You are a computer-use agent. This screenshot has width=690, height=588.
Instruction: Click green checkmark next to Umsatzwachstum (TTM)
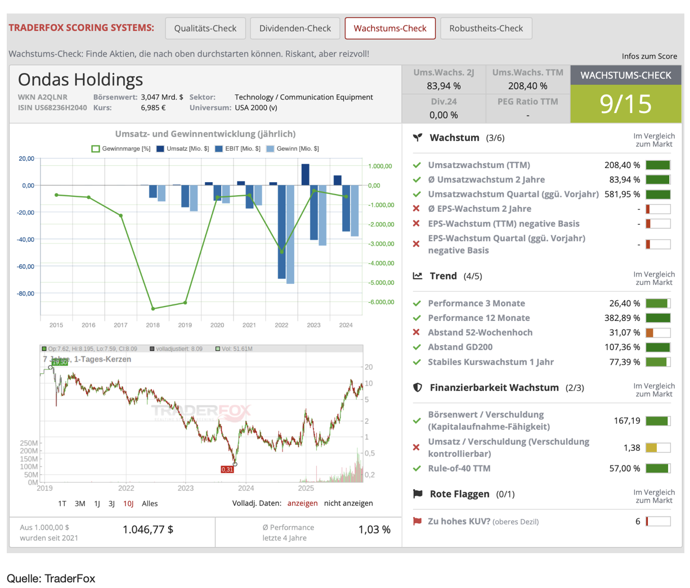tap(417, 165)
